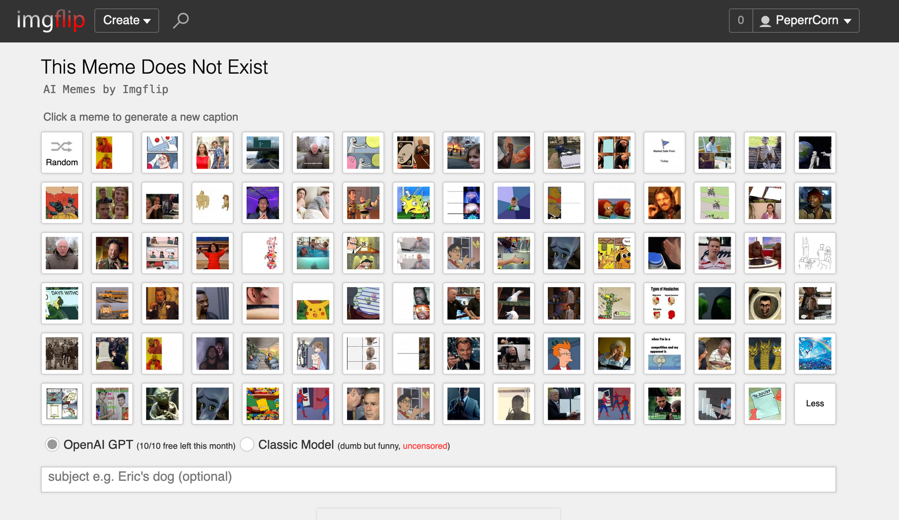Select the Ancient Aliens guy meme
The height and width of the screenshot is (520, 899).
(112, 253)
